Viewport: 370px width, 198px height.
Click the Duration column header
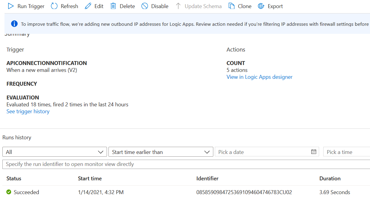[330, 179]
